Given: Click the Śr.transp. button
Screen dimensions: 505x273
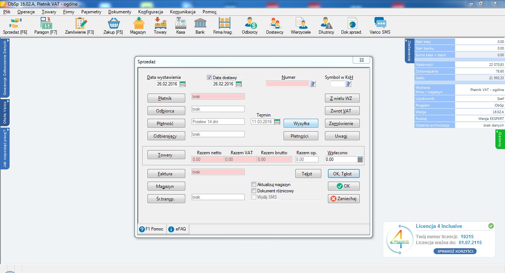Looking at the screenshot, I should pyautogui.click(x=166, y=199).
